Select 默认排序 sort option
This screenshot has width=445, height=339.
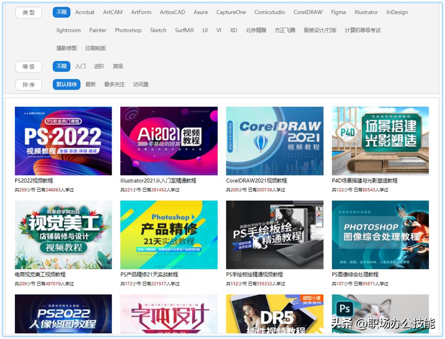pyautogui.click(x=67, y=85)
